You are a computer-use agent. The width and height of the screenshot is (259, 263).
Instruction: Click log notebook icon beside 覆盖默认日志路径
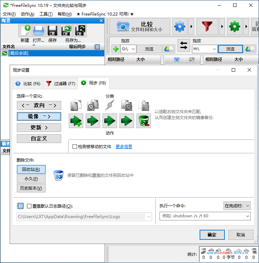(x=20, y=206)
